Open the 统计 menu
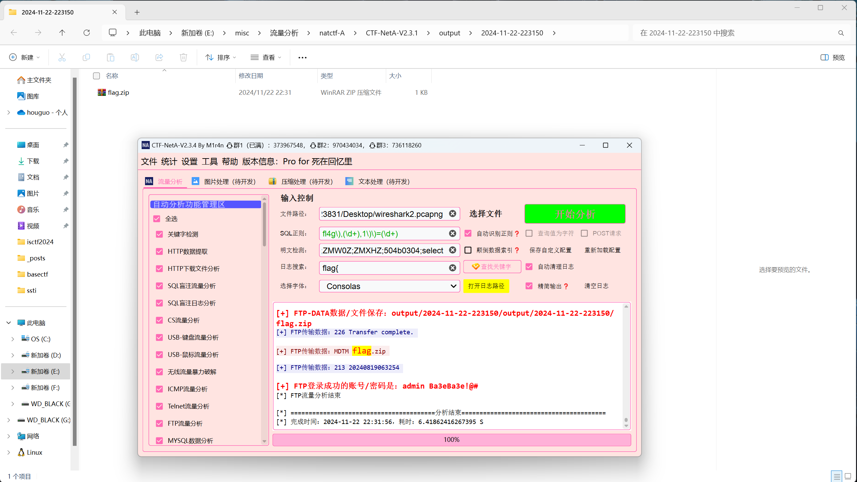 pyautogui.click(x=169, y=162)
